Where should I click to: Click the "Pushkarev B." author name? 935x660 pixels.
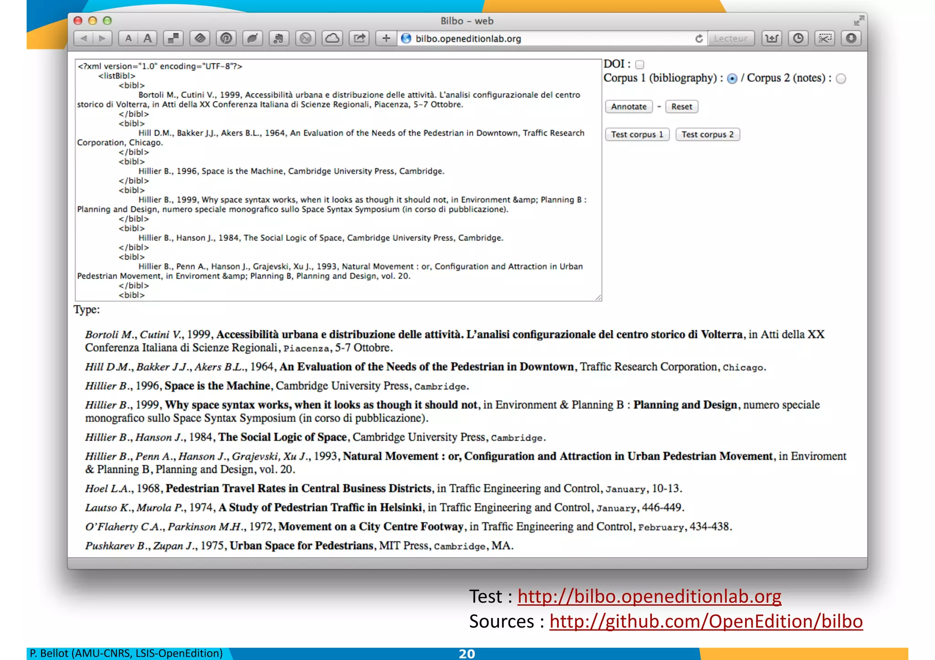(116, 546)
